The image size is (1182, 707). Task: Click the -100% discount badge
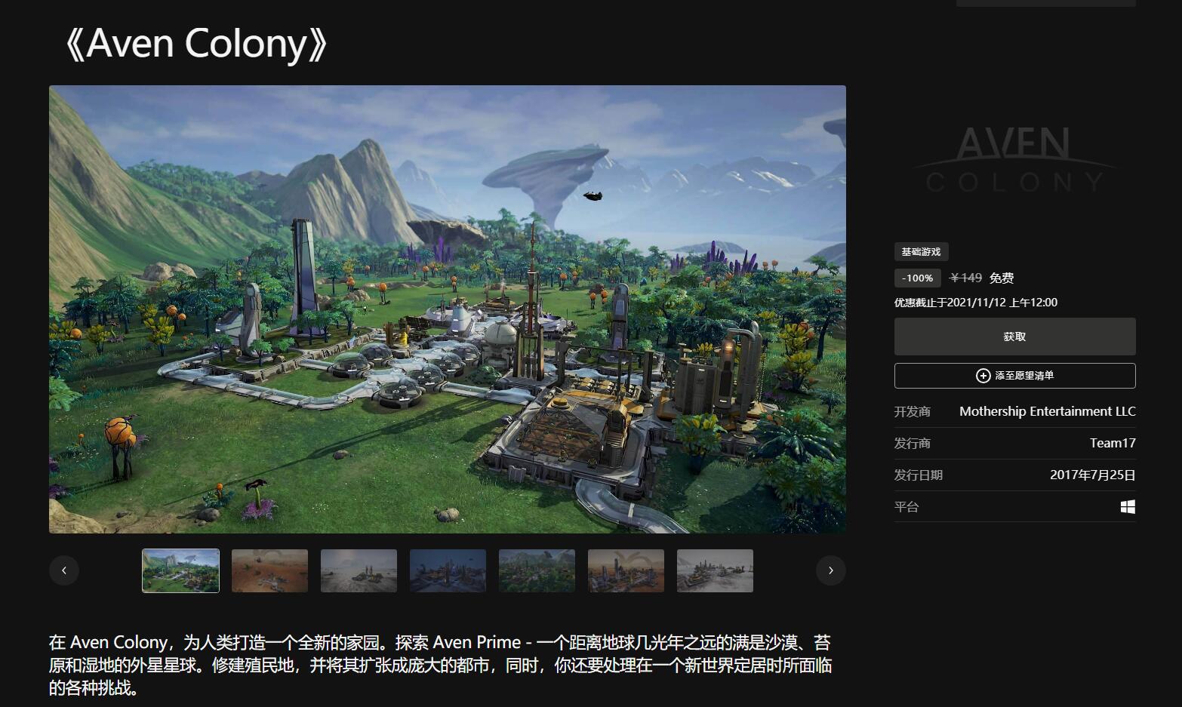(x=918, y=278)
